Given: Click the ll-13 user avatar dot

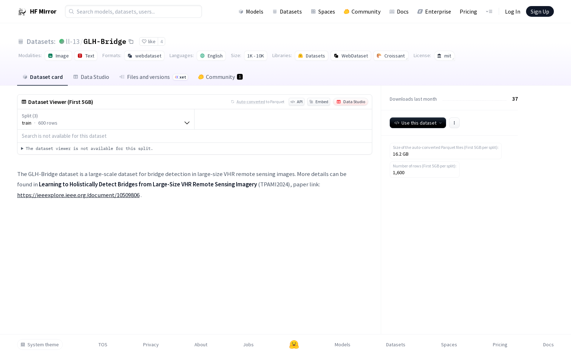Looking at the screenshot, I should pyautogui.click(x=62, y=41).
